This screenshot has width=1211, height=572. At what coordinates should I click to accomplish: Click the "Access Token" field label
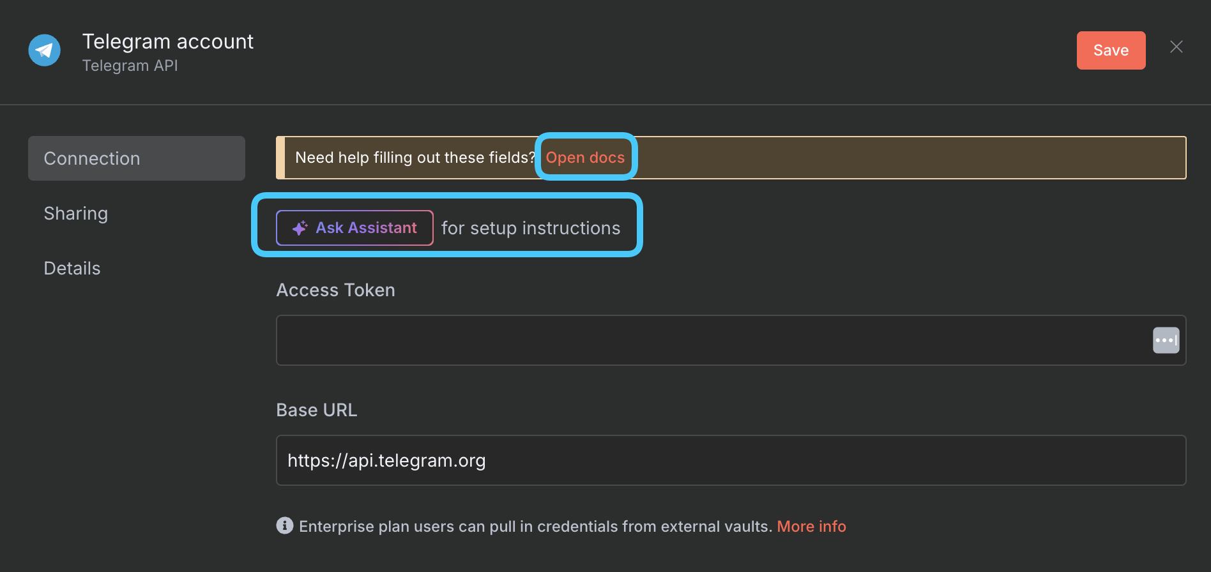click(x=336, y=290)
